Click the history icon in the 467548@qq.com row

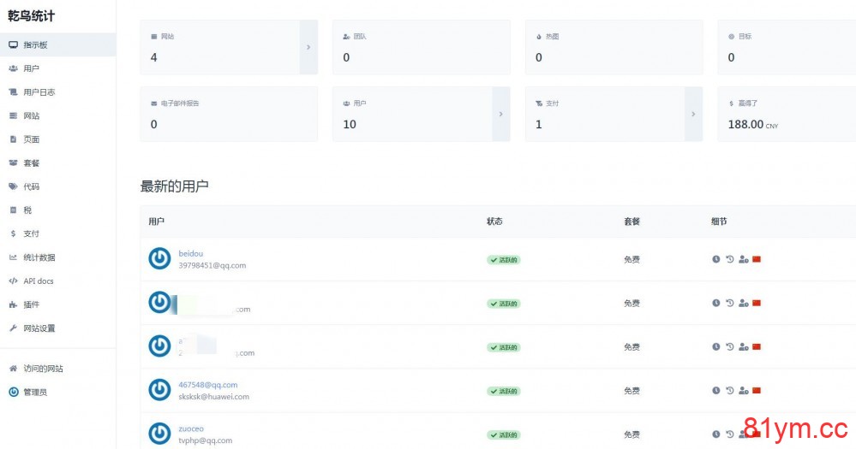(x=729, y=391)
